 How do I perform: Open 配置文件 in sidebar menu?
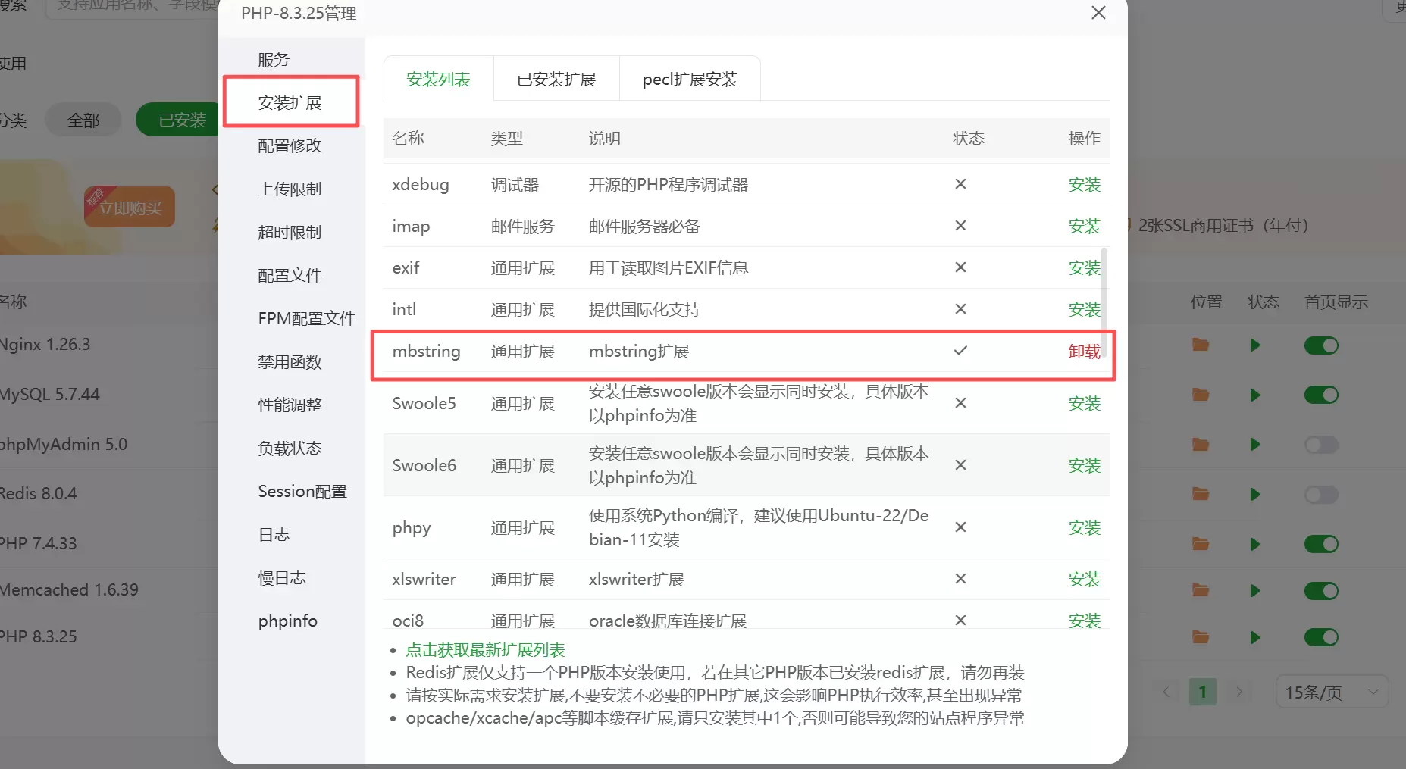[290, 275]
